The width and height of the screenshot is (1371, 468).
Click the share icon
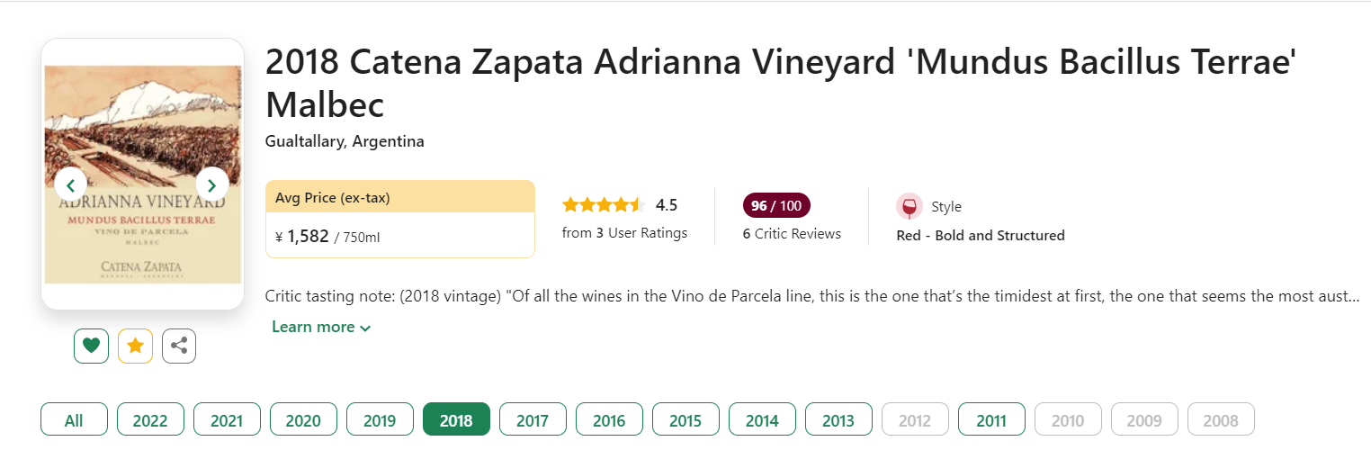(179, 346)
